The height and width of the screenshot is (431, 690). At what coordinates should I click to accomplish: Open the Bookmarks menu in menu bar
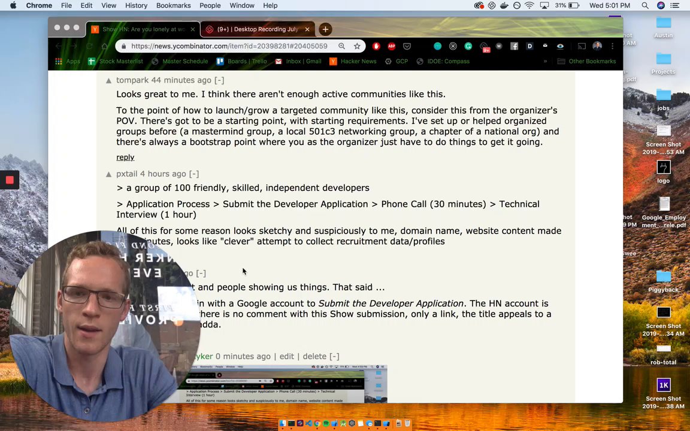click(173, 5)
